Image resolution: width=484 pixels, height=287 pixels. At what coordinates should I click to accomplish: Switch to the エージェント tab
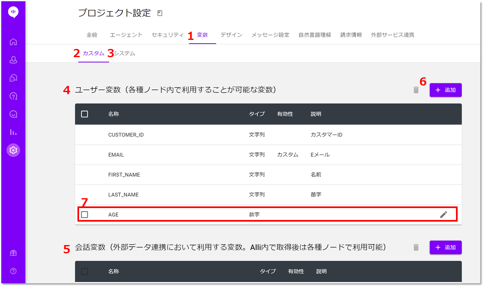(x=126, y=35)
